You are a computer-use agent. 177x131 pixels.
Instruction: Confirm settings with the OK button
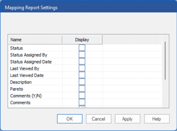(x=70, y=119)
